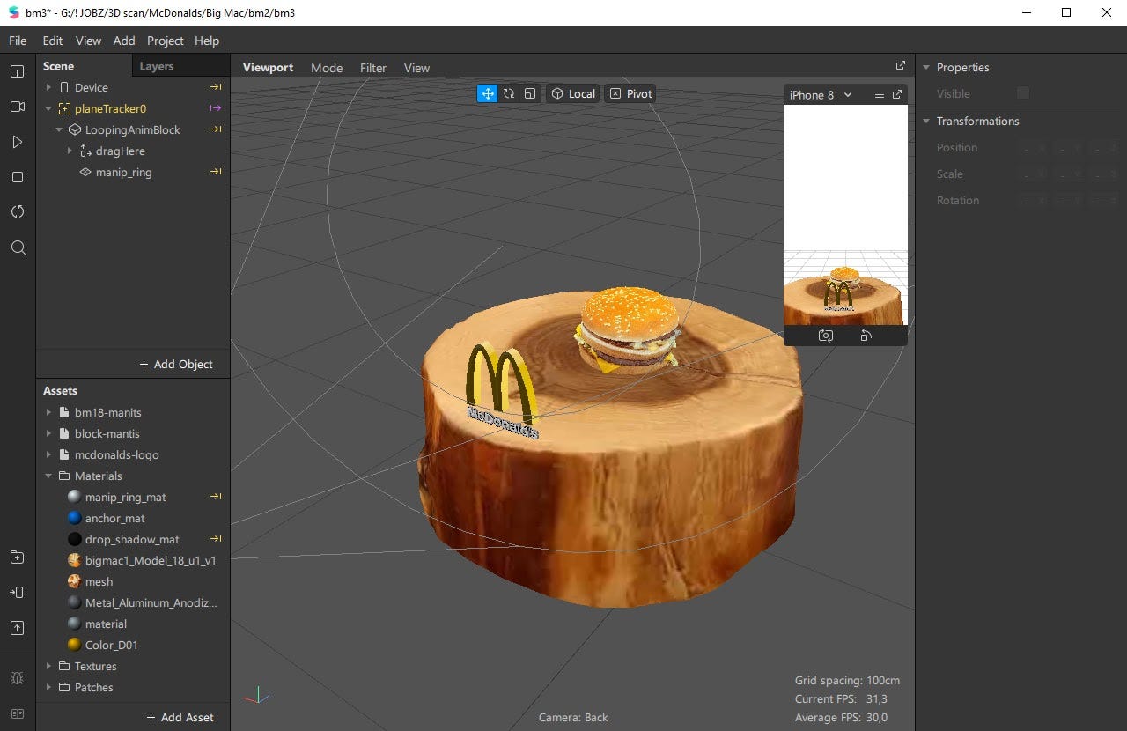
Task: Select the Move manipulator tool in viewport toolbar
Action: pyautogui.click(x=487, y=93)
